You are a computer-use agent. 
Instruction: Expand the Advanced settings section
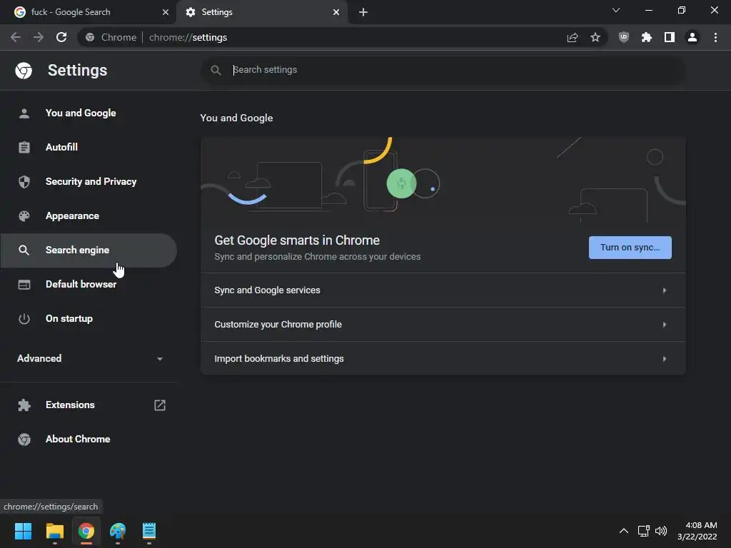[x=89, y=358]
